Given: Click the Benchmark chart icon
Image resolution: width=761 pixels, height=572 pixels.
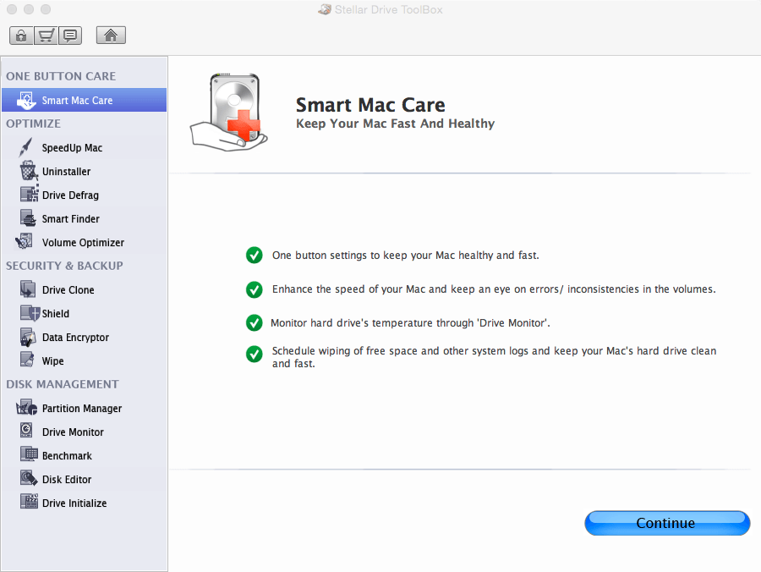Looking at the screenshot, I should click(29, 454).
